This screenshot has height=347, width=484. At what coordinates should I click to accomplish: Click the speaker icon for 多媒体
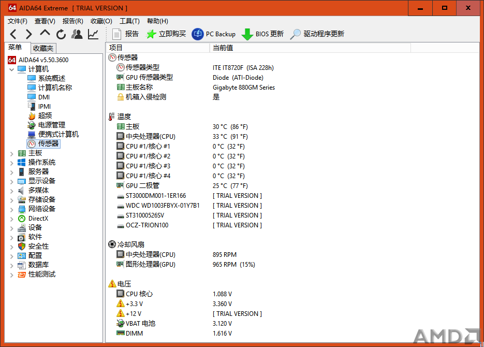21,191
